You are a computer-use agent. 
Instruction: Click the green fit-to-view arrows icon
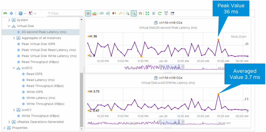pyautogui.click(x=147, y=14)
